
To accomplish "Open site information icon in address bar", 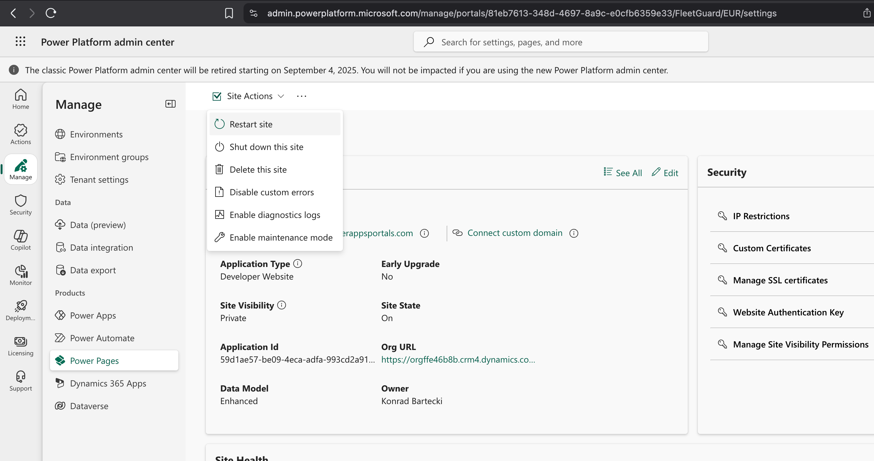I will pyautogui.click(x=254, y=13).
